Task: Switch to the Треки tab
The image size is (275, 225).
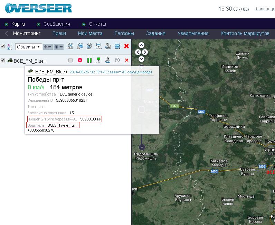Action: [59, 33]
